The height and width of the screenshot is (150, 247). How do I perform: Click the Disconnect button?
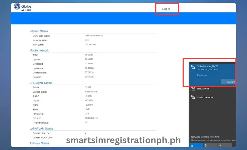[x=228, y=82]
